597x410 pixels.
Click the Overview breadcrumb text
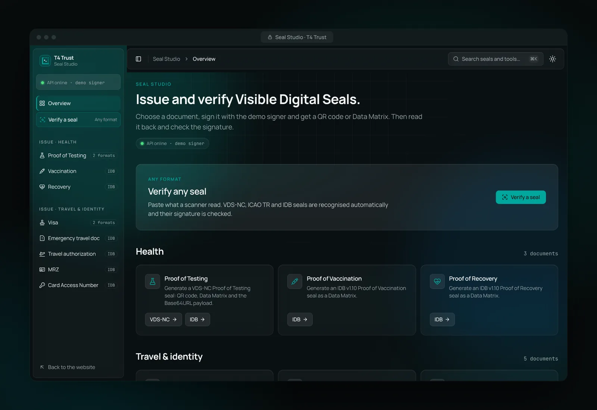pos(204,59)
